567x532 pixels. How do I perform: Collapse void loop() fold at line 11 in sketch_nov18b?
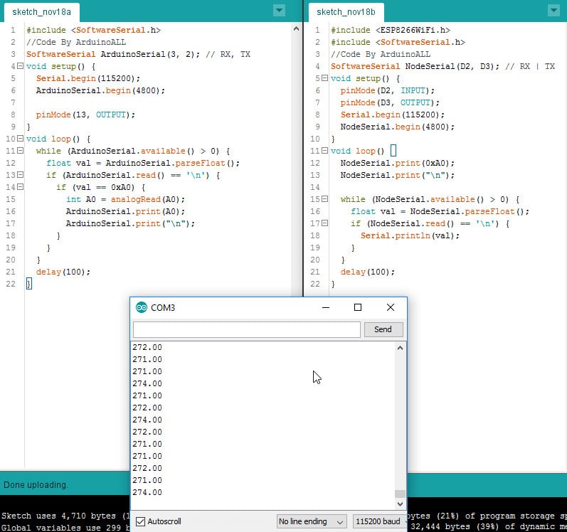click(x=324, y=150)
